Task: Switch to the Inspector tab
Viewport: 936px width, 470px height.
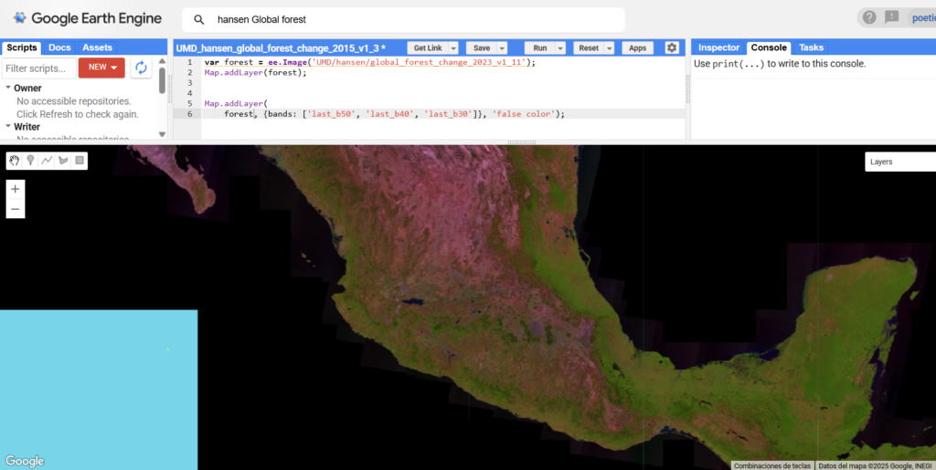Action: (x=718, y=47)
